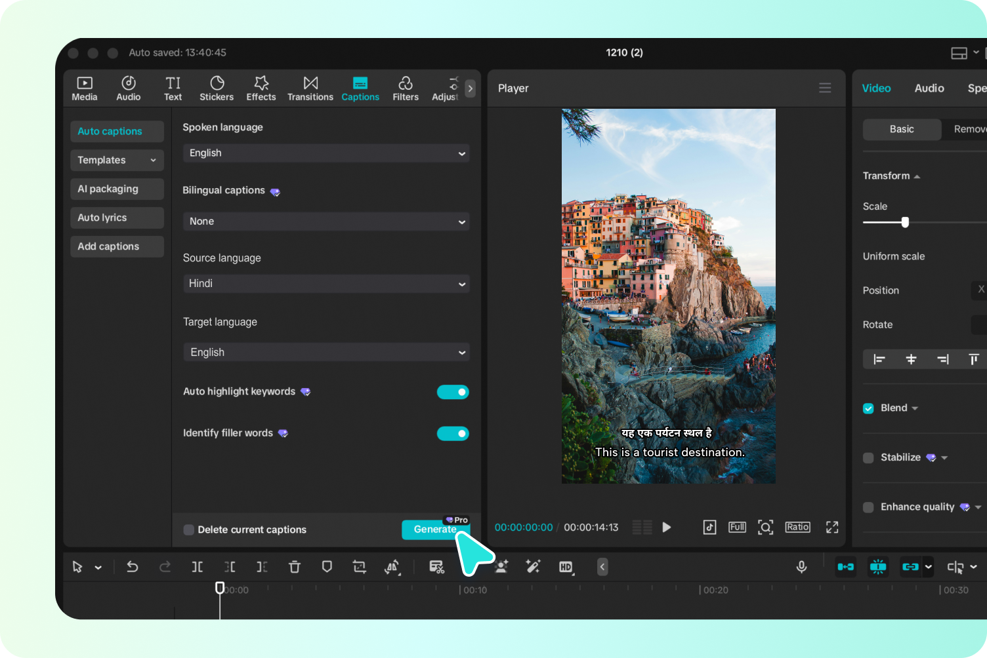The height and width of the screenshot is (658, 987).
Task: Select the Captions tool
Action: [360, 88]
